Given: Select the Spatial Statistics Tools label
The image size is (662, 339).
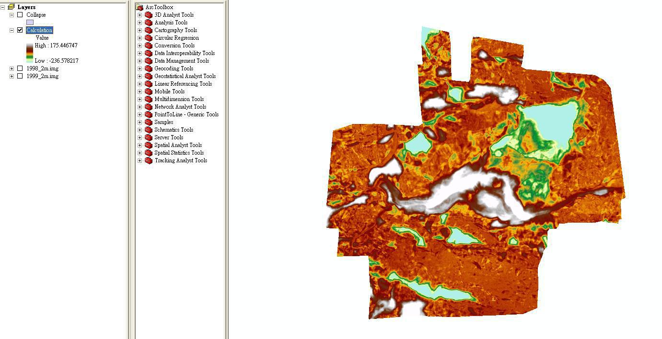Looking at the screenshot, I should 179,153.
